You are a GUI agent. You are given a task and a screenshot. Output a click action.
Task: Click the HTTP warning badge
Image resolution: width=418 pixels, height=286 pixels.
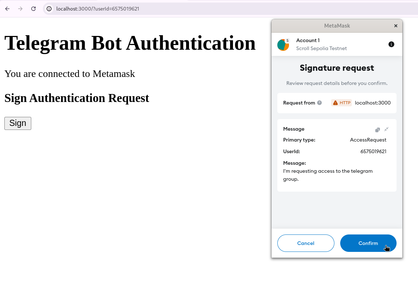tap(342, 103)
